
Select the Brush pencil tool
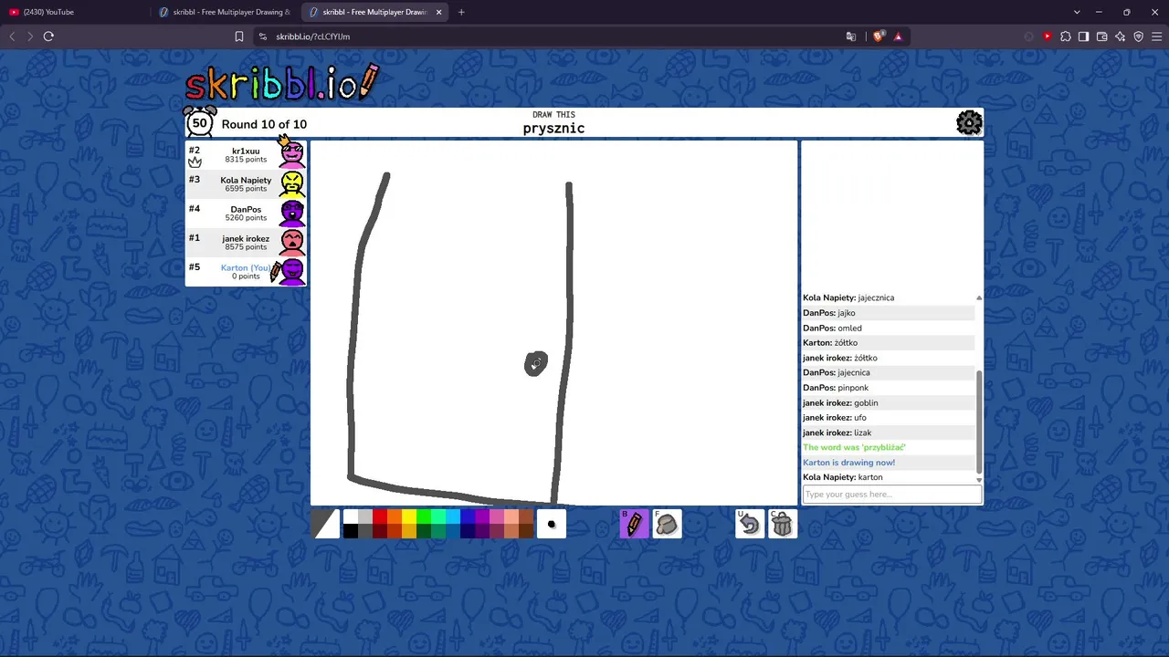634,524
